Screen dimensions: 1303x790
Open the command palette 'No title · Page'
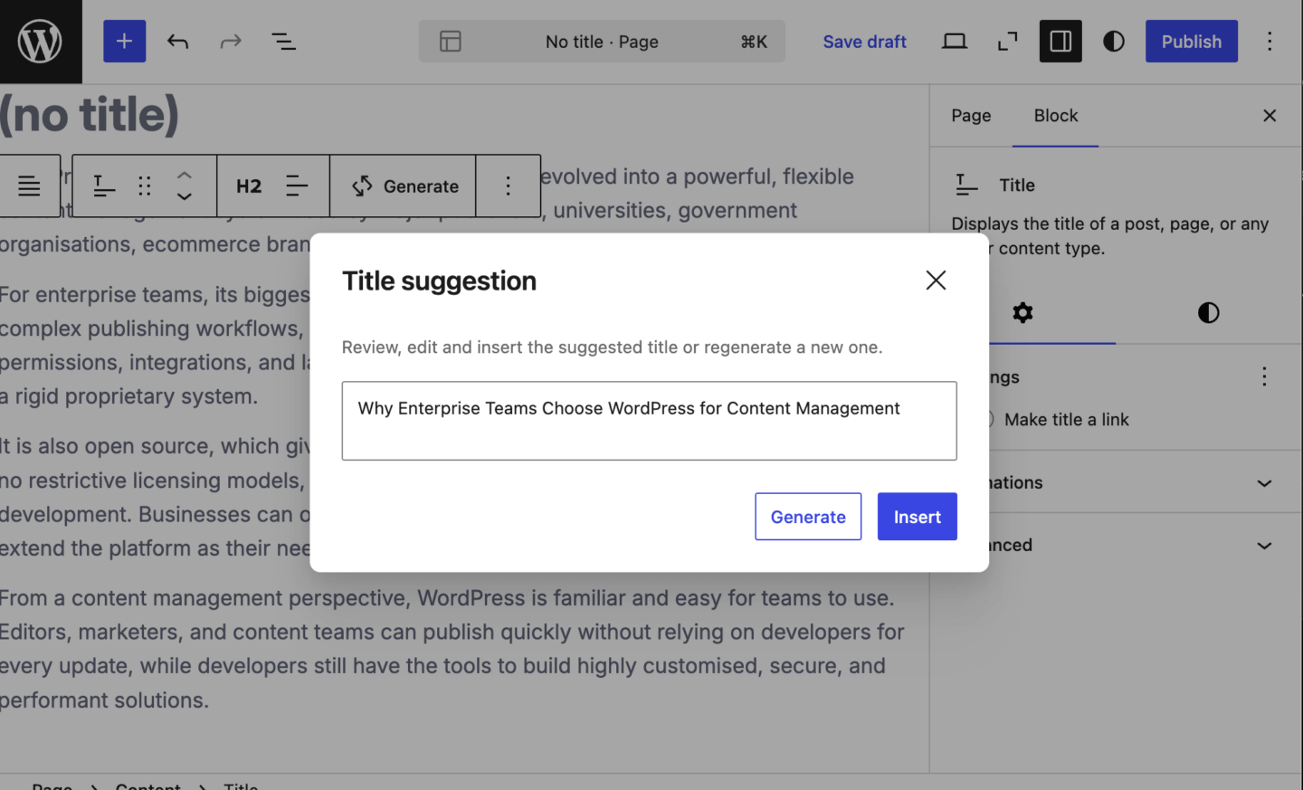click(x=602, y=42)
